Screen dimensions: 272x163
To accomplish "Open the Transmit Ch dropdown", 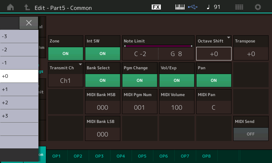I will coord(66,80).
